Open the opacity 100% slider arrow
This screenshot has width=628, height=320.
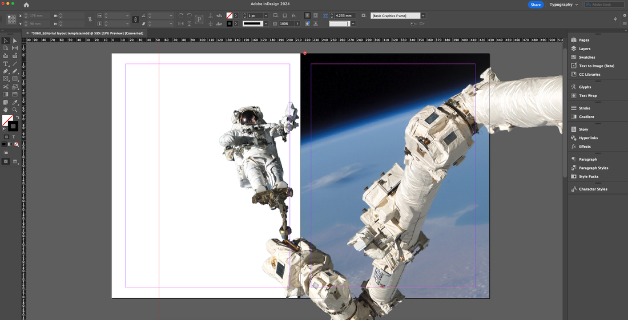[297, 23]
